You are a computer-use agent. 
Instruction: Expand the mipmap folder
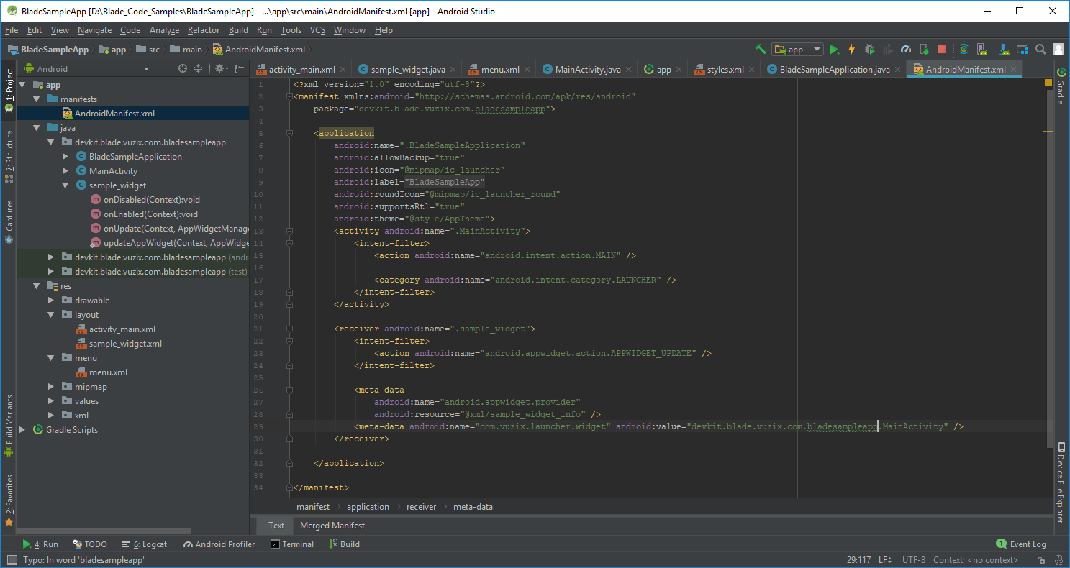51,387
